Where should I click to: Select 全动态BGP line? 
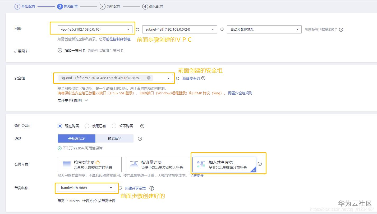point(77,139)
